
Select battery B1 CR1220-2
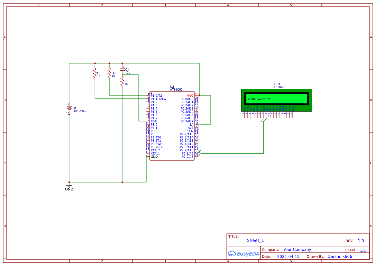pyautogui.click(x=69, y=108)
